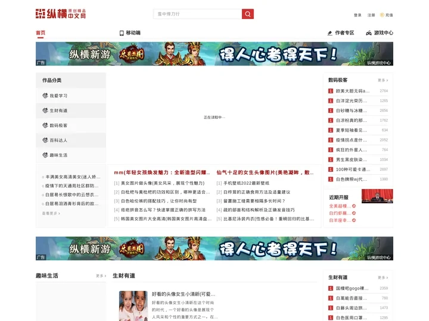Focus the search input field
The width and height of the screenshot is (429, 321).
pyautogui.click(x=198, y=14)
